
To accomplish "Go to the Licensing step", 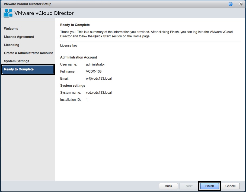I will (11, 45).
